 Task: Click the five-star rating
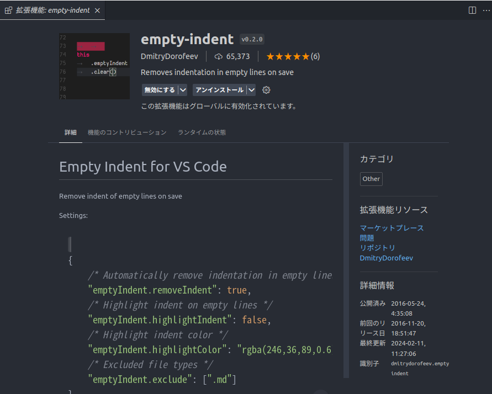point(288,56)
